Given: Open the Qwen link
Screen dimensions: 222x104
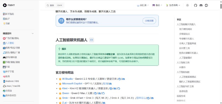Looking at the screenshot, I should [x=65, y=93].
